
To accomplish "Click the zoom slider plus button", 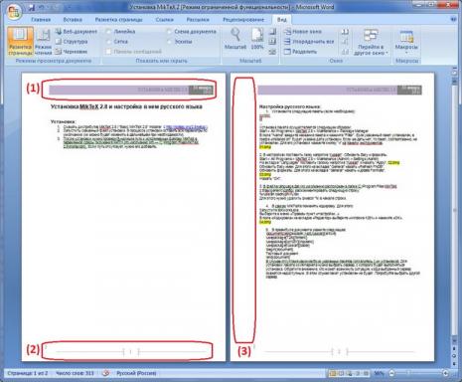I will coord(445,373).
